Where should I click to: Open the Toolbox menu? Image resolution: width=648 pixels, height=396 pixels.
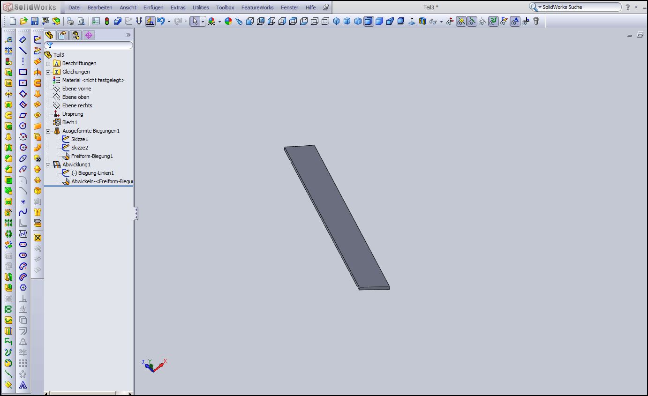225,7
